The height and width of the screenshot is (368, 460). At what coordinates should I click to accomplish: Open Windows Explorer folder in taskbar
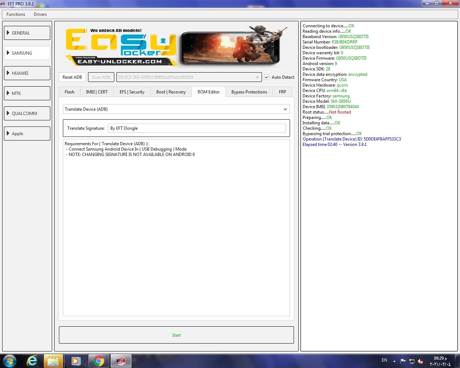53,360
